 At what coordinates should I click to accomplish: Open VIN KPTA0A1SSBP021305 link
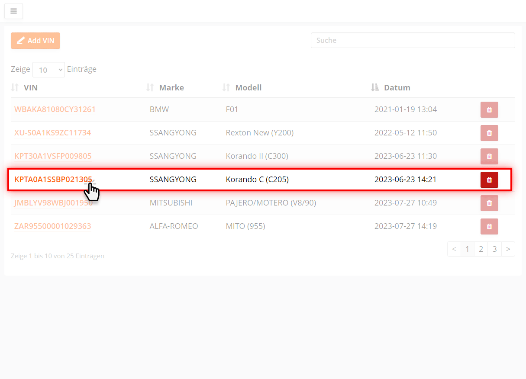(x=53, y=180)
